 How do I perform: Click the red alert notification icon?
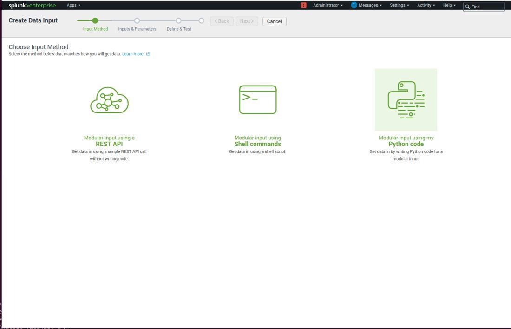tap(303, 5)
